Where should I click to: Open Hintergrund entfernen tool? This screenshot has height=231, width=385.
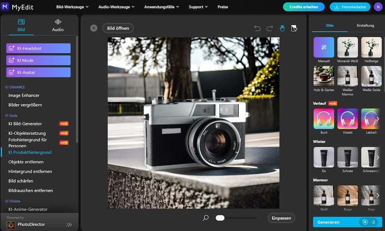click(x=30, y=172)
